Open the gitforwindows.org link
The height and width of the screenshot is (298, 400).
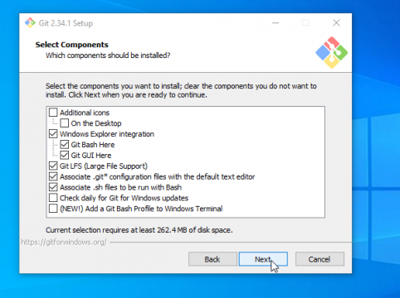(64, 242)
